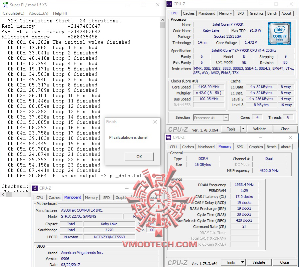
Task: Click OK in the Finish dialog
Action: click(x=139, y=157)
